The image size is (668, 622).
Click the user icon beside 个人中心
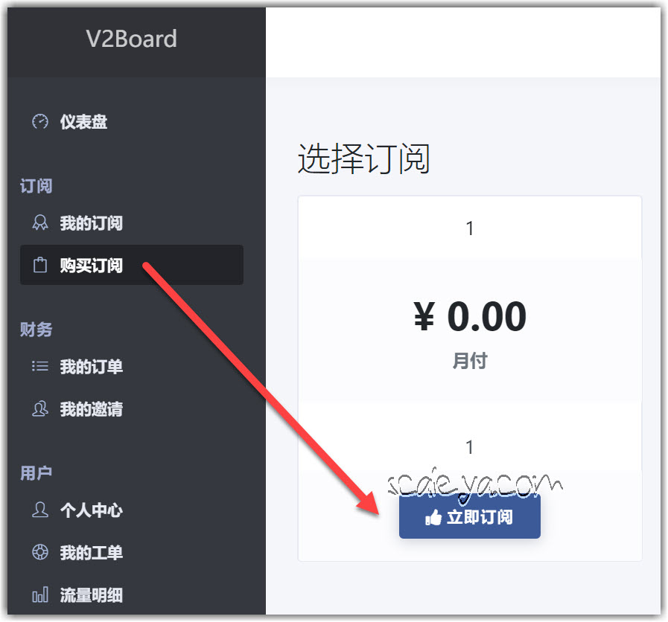tap(40, 510)
